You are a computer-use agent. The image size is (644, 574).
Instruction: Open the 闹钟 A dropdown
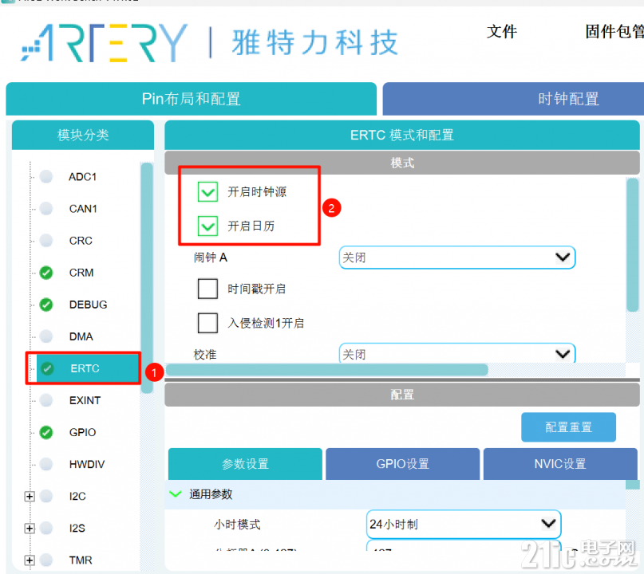coord(456,258)
